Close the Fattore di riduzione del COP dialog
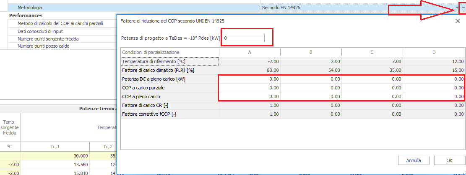 [457, 21]
